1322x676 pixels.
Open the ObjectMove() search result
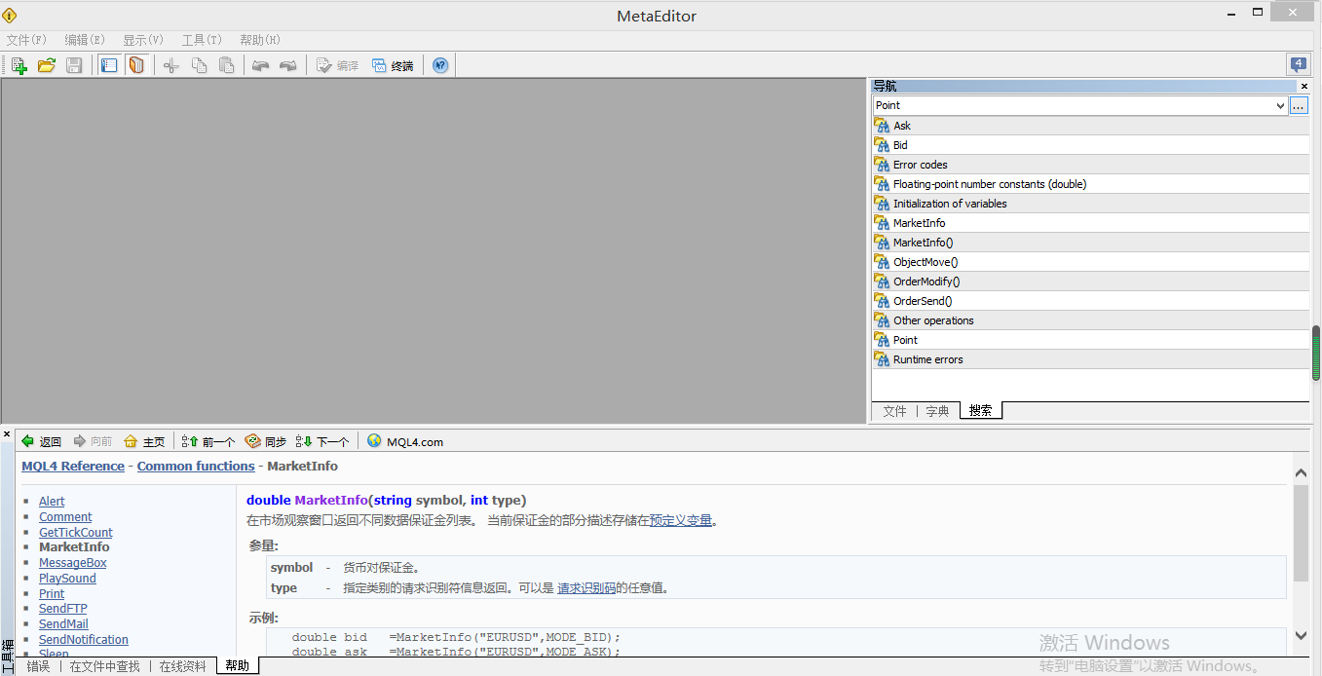1090,262
